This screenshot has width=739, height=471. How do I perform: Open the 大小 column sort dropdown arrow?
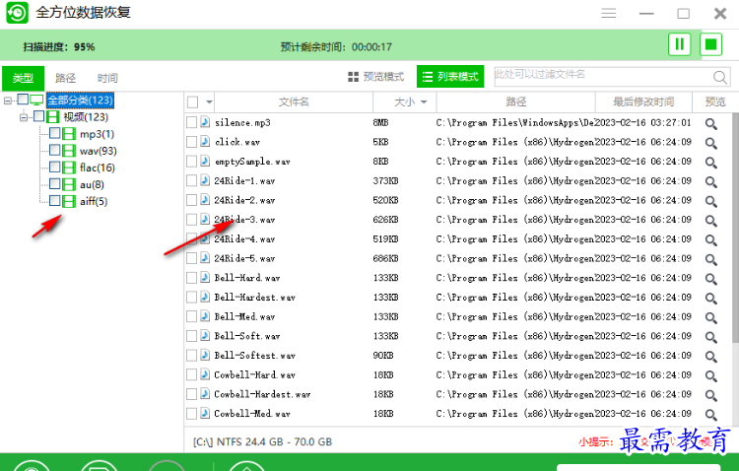coord(424,101)
